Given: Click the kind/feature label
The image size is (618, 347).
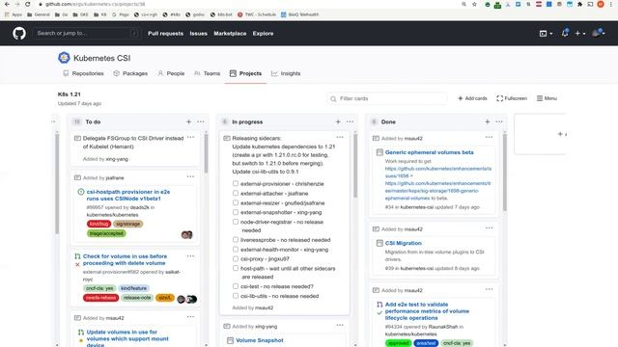Looking at the screenshot, I should [x=133, y=288].
